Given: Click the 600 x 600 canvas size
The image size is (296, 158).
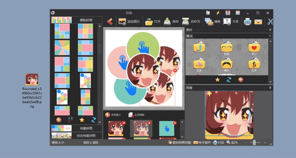Looking at the screenshot, I should click(x=91, y=143).
